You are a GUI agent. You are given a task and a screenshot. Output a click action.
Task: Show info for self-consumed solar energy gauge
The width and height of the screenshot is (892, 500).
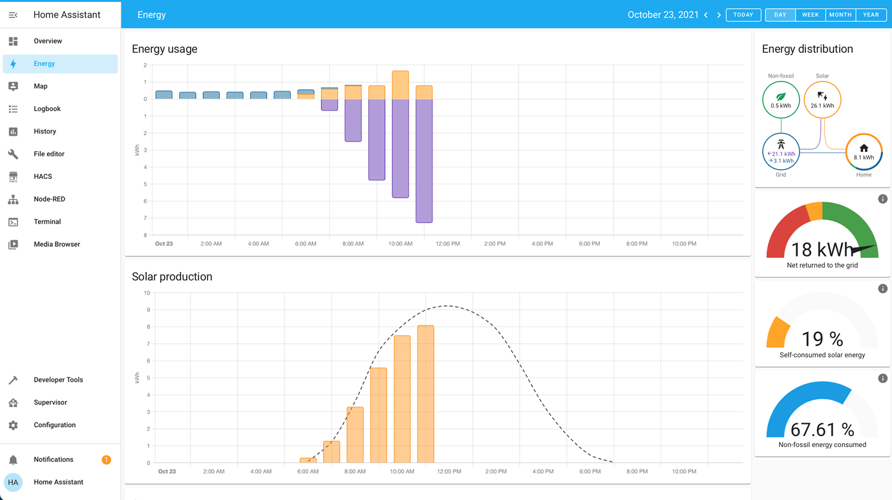883,289
